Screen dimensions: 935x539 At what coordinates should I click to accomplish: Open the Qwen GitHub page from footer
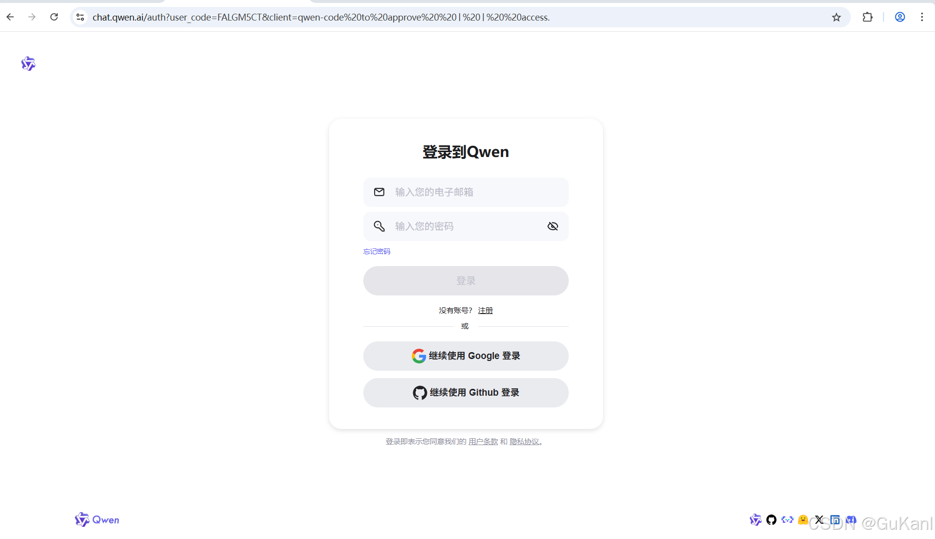pos(771,519)
